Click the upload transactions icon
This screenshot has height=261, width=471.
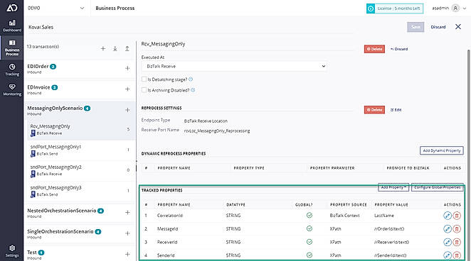tap(127, 48)
